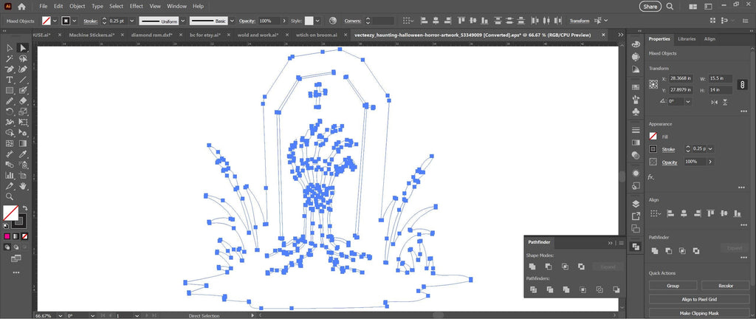Open Search with the magnifier icon
This screenshot has width=756, height=319.
(x=670, y=7)
